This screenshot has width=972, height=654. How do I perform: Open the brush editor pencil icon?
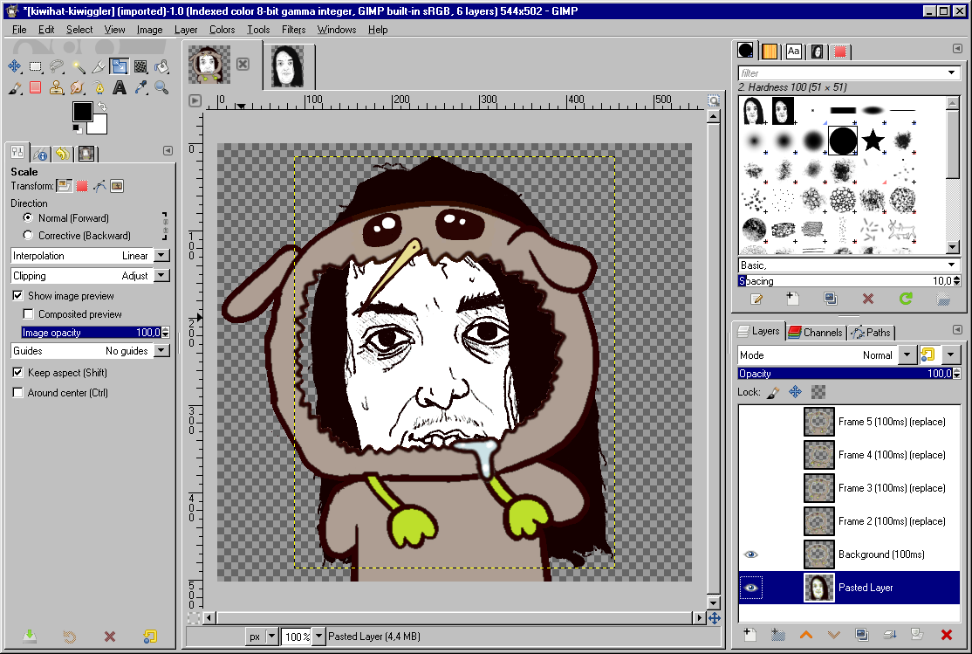(x=756, y=299)
